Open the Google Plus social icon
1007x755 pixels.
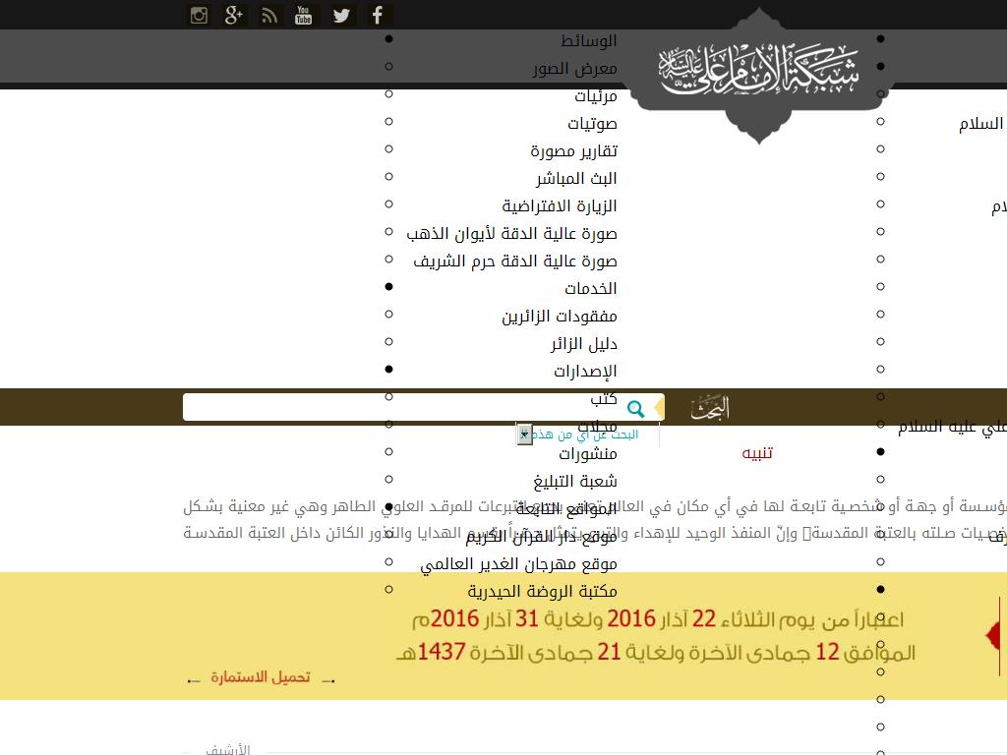point(234,15)
